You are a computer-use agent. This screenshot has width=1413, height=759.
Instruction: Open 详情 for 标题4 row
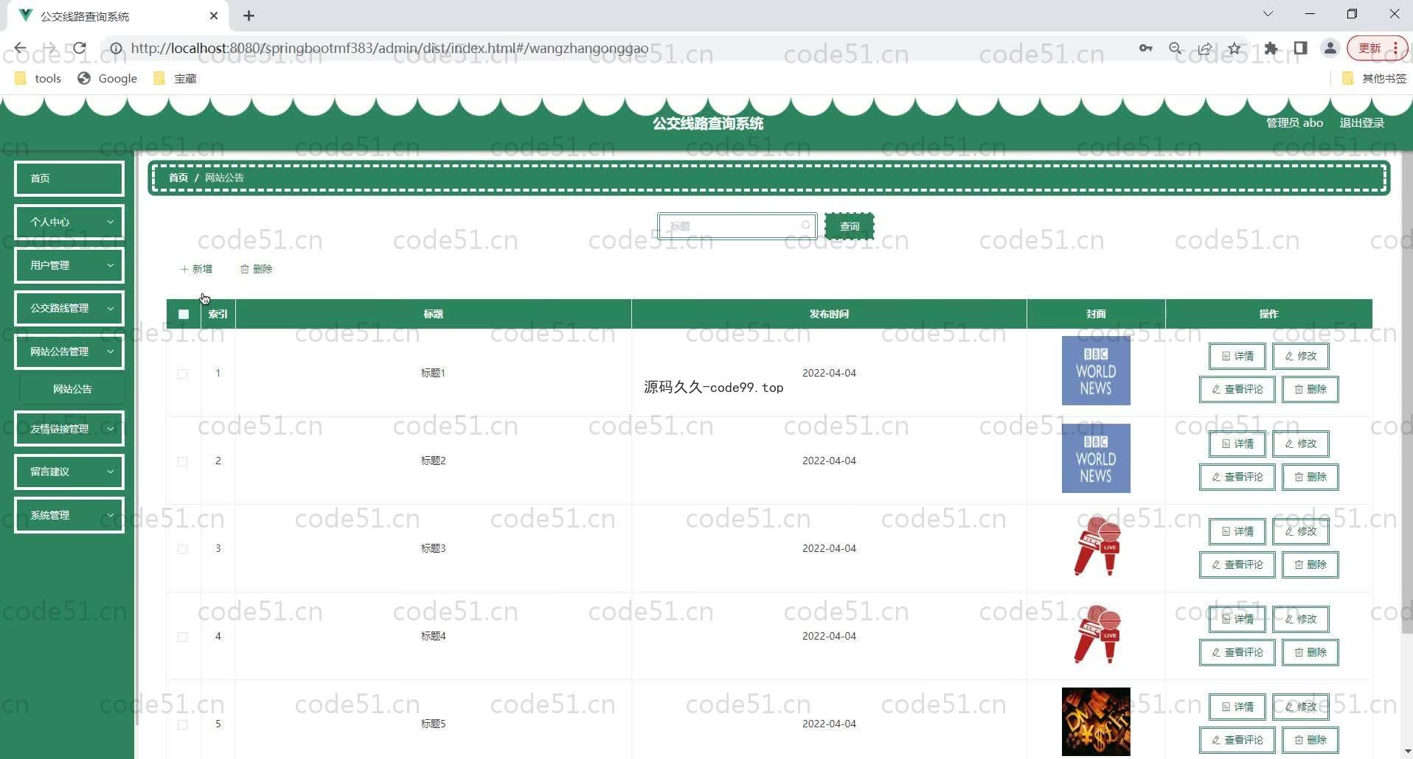pos(1237,619)
